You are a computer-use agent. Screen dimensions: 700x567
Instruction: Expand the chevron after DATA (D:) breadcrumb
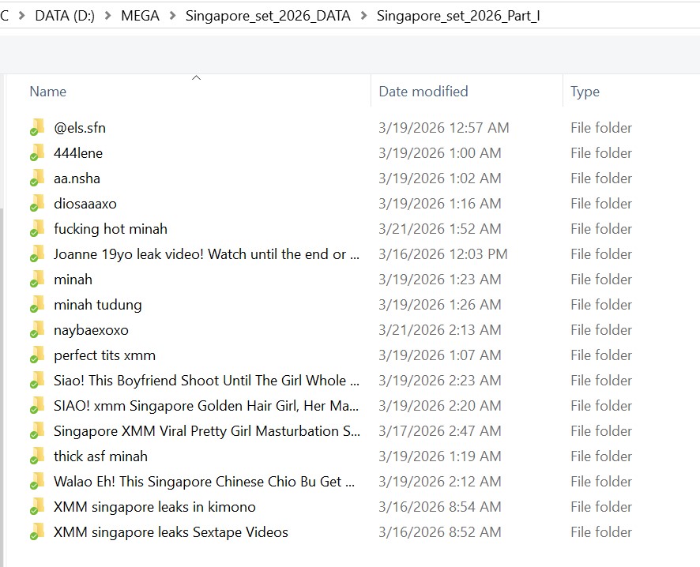(107, 16)
